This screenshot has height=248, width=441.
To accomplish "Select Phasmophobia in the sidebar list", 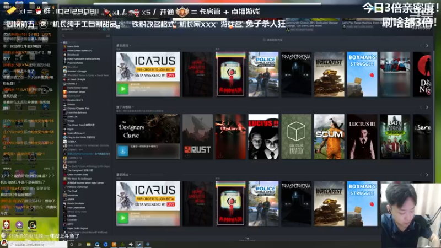I will [75, 63].
